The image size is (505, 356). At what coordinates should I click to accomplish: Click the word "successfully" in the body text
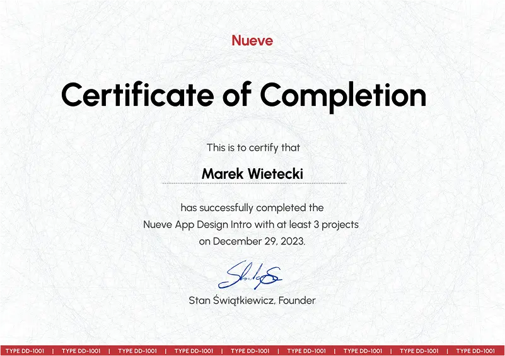pyautogui.click(x=215, y=207)
